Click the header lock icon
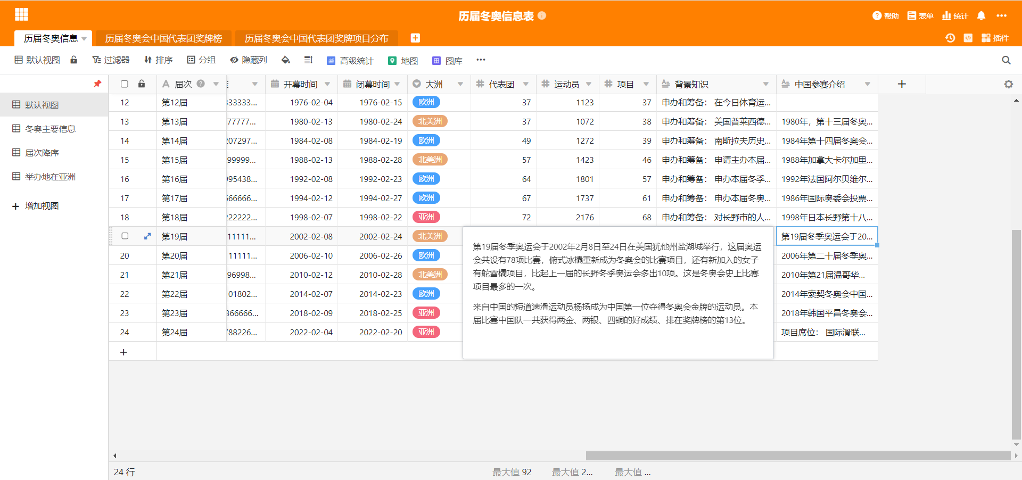The image size is (1022, 480). (142, 84)
